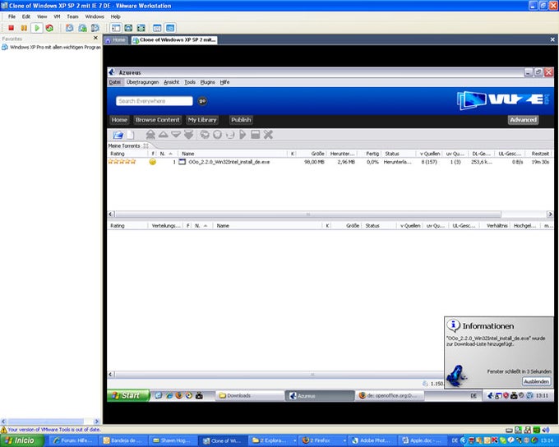Open the Ansicht menu in Azureus
Viewport: 559px width, 447px height.
click(172, 82)
